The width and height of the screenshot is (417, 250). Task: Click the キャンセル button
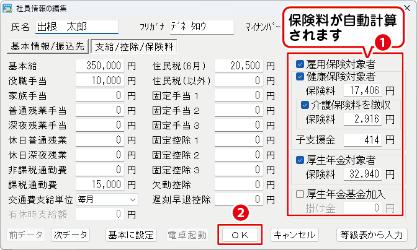295,235
